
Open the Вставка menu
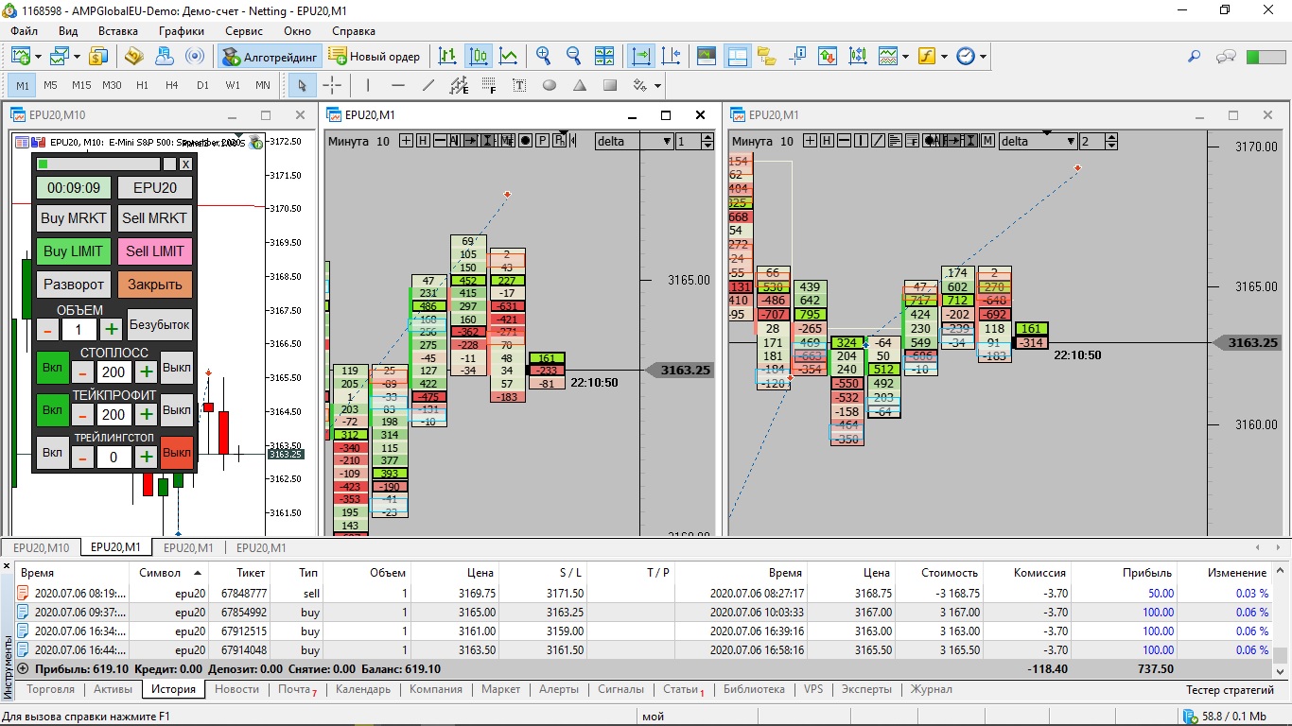click(118, 31)
